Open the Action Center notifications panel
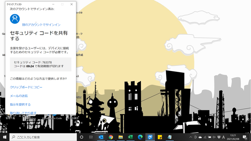Screen dimensions: 251x141 point(245,137)
